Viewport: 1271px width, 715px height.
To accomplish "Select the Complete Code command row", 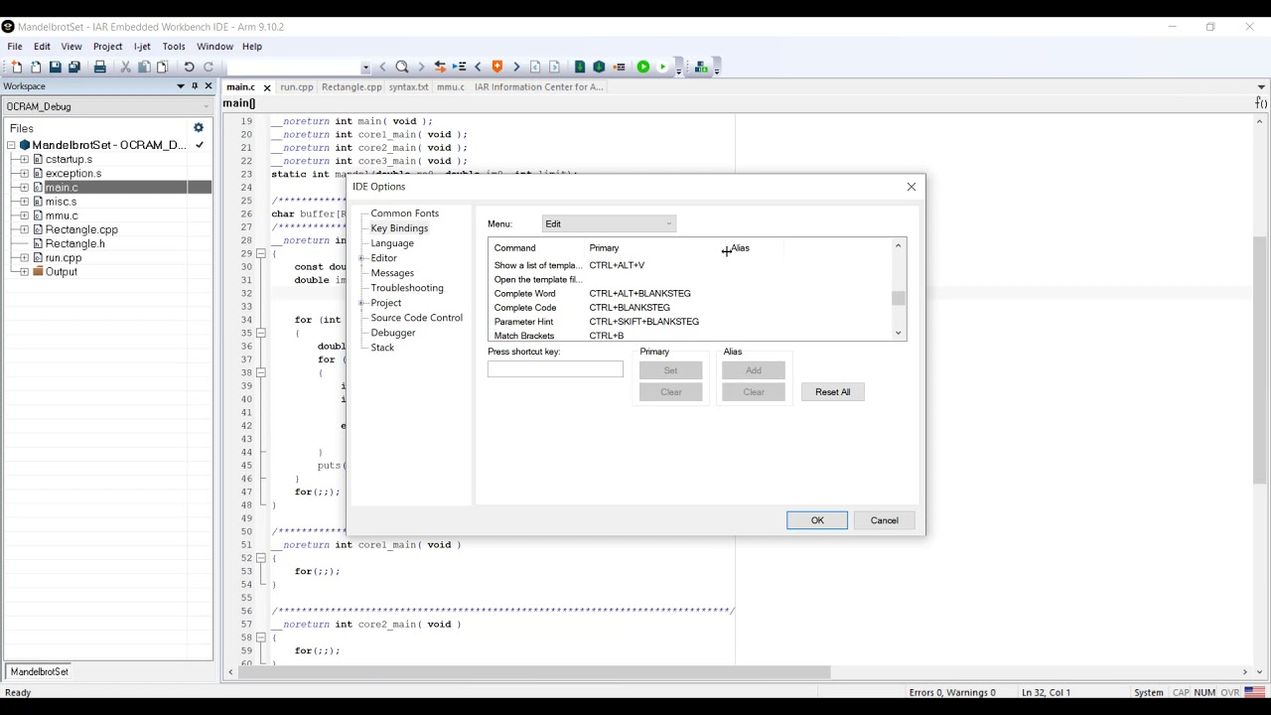I will (690, 308).
